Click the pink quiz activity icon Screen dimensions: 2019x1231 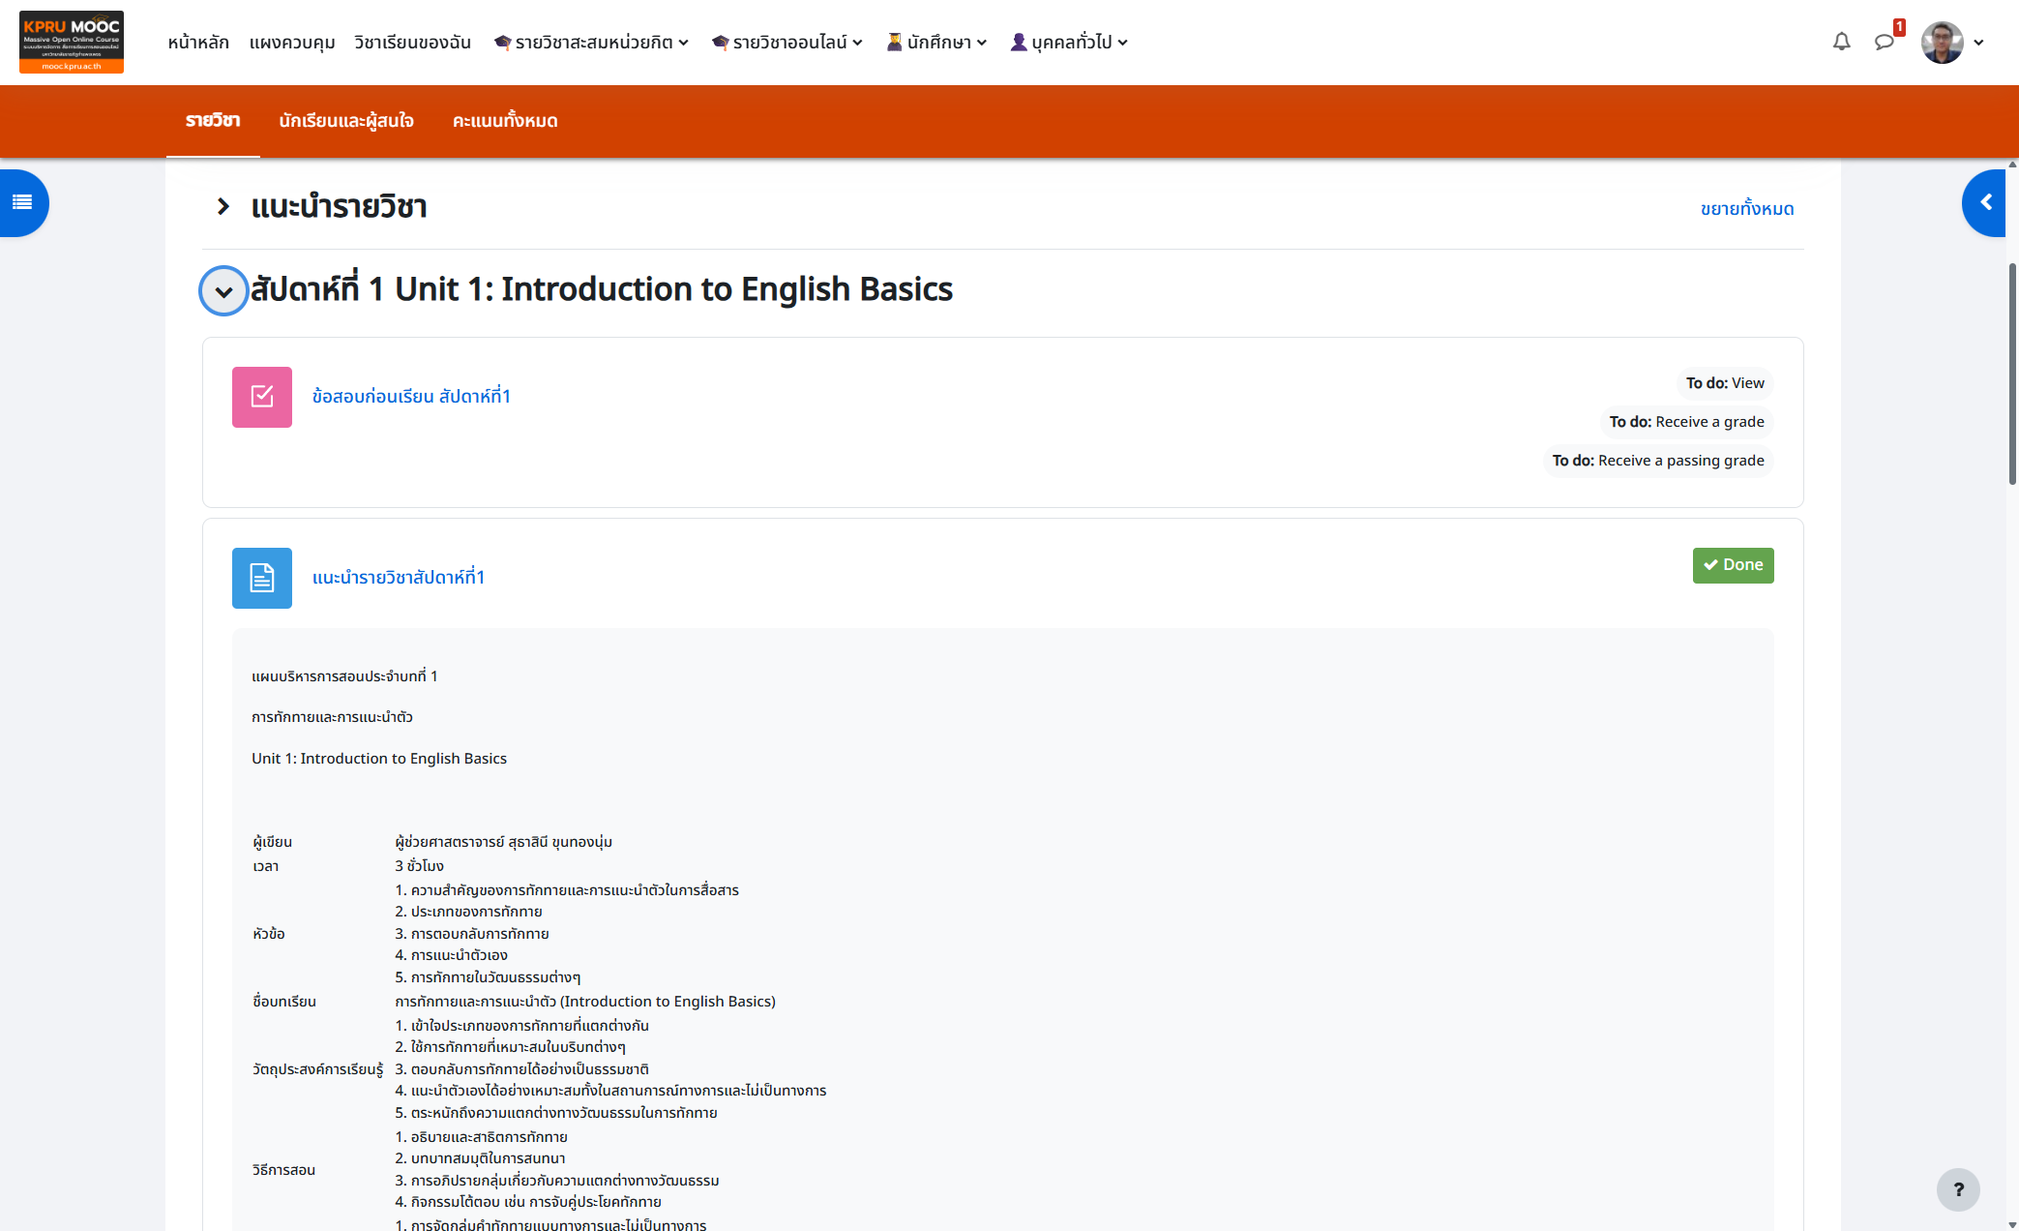[262, 397]
